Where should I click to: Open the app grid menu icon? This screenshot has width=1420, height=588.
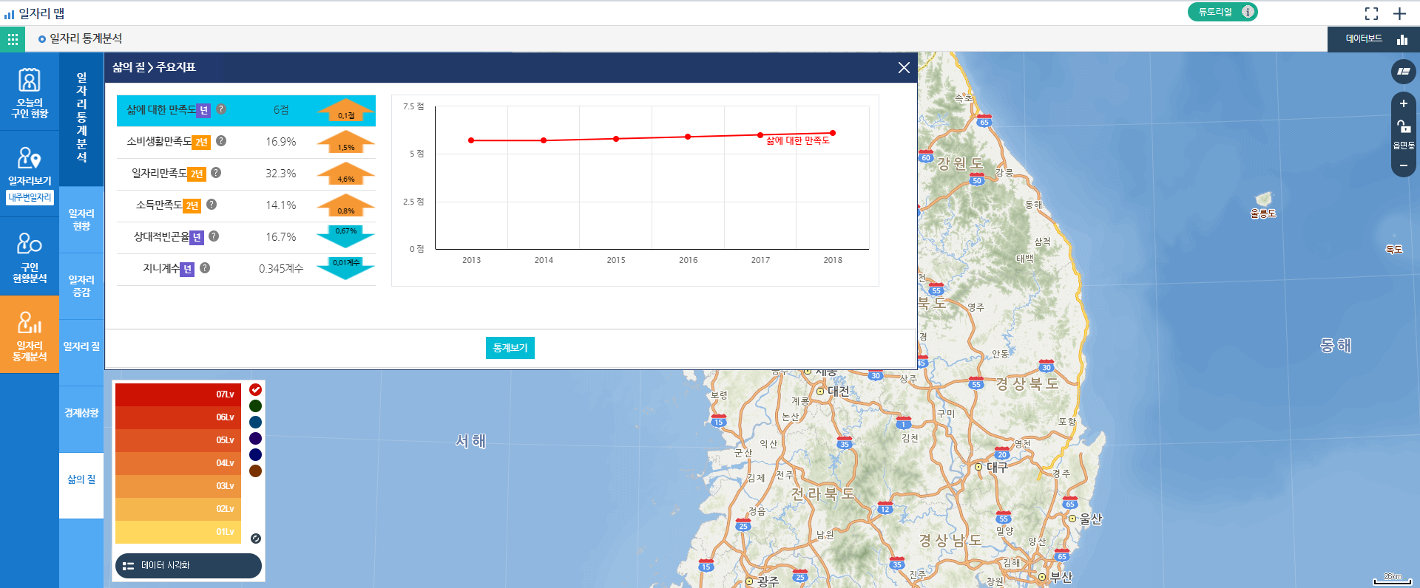tap(13, 39)
